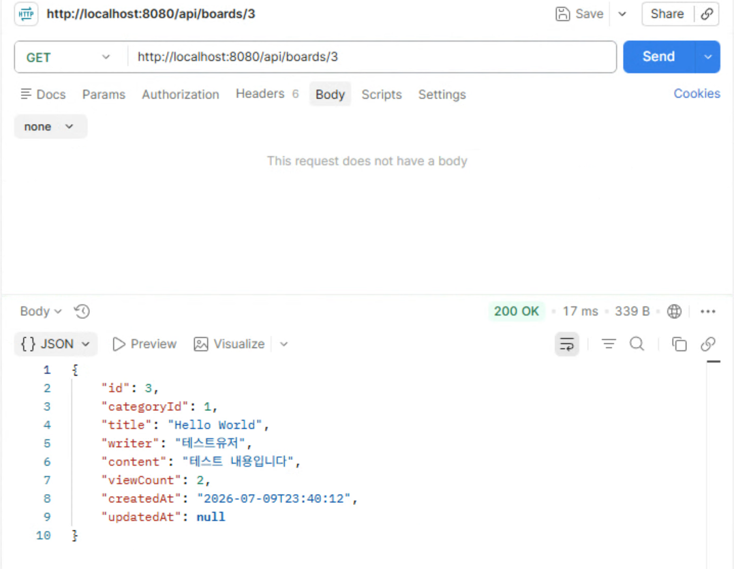
Task: Open the GET method dropdown
Action: (x=68, y=57)
